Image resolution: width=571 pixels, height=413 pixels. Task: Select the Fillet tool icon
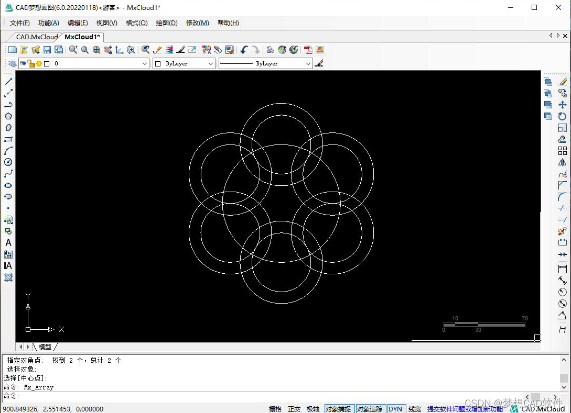[x=563, y=197]
